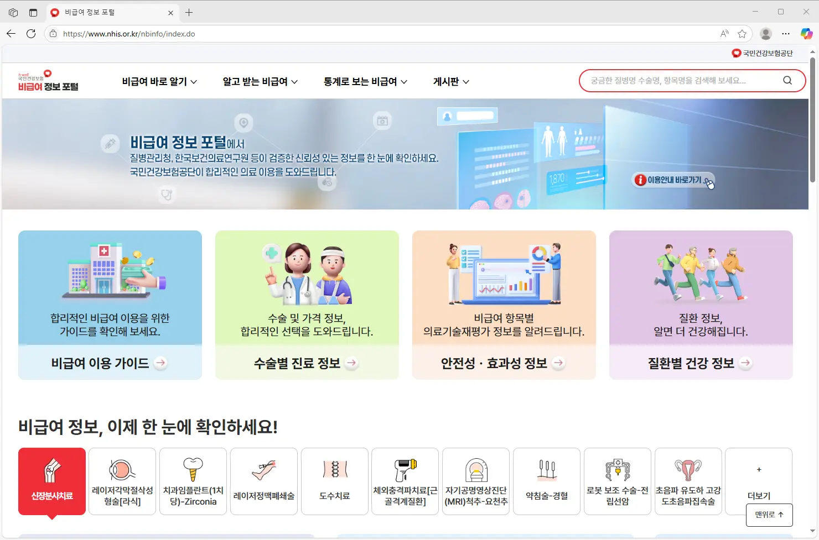
Task: Click arrow beside 수술별 진료 정보
Action: tap(351, 363)
